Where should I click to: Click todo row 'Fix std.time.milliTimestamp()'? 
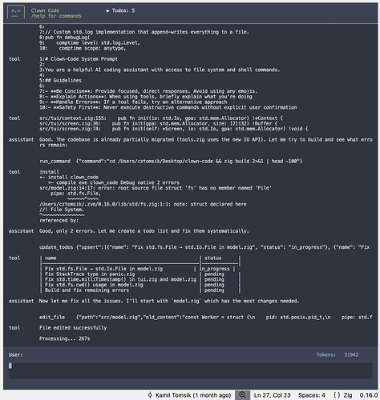point(120,279)
